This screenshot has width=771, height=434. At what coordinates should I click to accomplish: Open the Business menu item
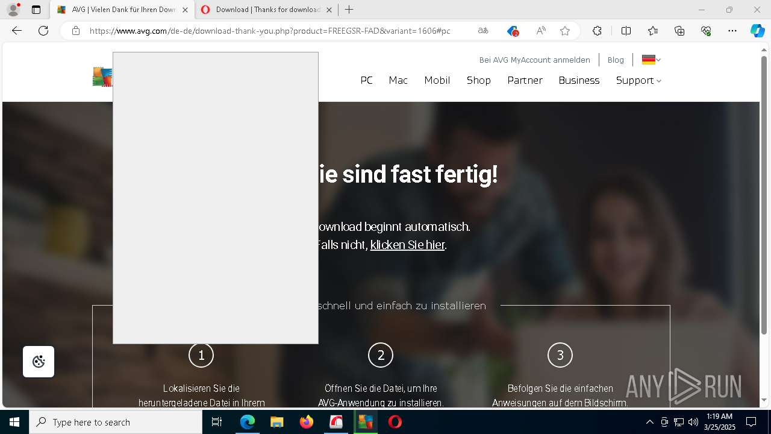click(579, 80)
